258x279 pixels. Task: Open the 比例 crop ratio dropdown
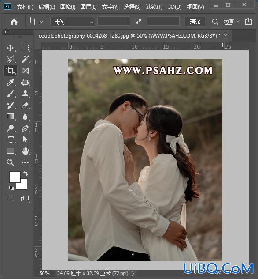(73, 22)
